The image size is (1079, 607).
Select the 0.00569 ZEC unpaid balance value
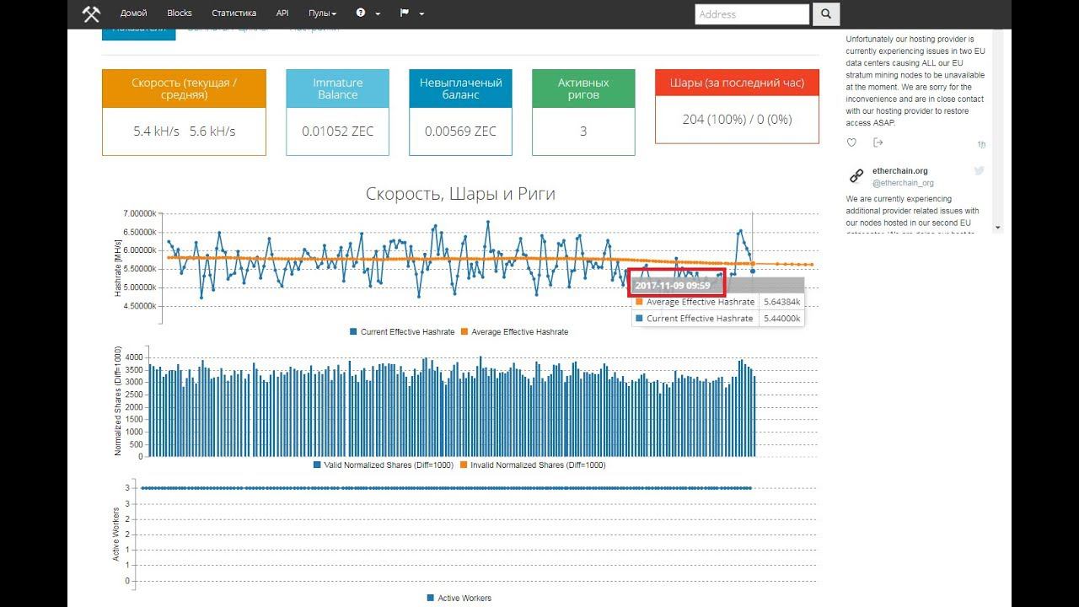(460, 132)
